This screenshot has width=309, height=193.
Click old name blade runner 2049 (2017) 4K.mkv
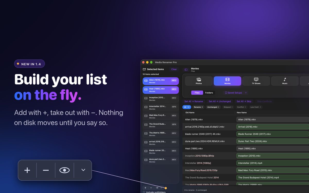point(203,134)
